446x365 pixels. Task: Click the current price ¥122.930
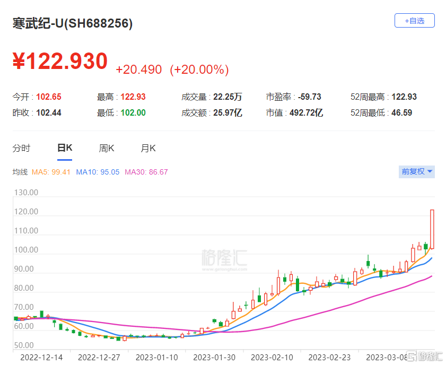tap(60, 61)
